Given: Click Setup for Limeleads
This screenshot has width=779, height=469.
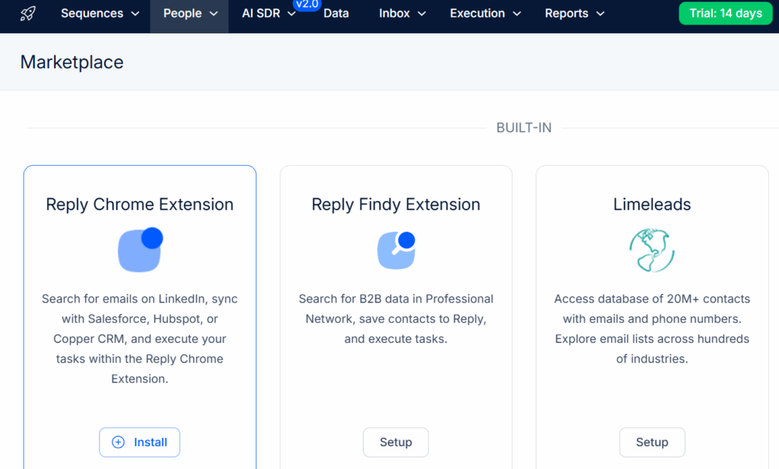Looking at the screenshot, I should [x=652, y=442].
